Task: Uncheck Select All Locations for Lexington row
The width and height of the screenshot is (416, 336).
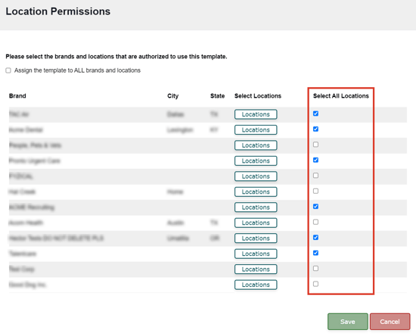Action: [315, 129]
